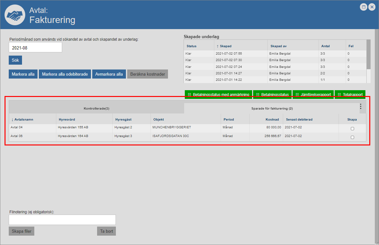This screenshot has height=245, width=379.
Task: Tick the Skapa checkbox for Avtal 04
Action: pyautogui.click(x=352, y=129)
